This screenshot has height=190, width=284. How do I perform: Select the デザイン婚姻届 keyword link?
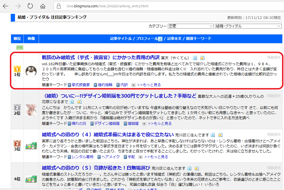107,124
